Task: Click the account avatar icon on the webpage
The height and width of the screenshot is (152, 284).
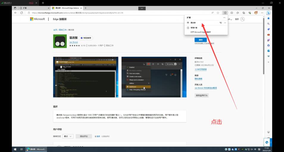Action: [243, 19]
